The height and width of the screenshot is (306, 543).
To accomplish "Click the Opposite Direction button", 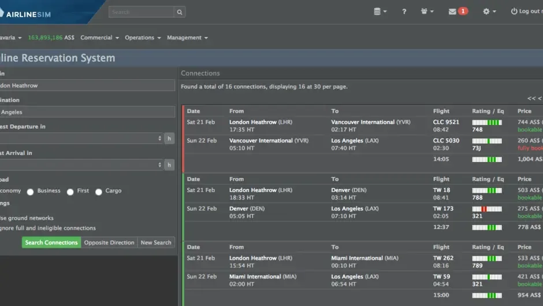I will point(109,242).
